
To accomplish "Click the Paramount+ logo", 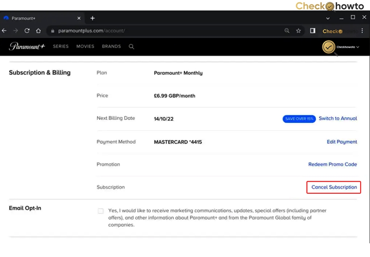I will pyautogui.click(x=27, y=46).
